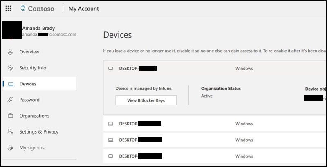Go to Security Info page

[33, 68]
